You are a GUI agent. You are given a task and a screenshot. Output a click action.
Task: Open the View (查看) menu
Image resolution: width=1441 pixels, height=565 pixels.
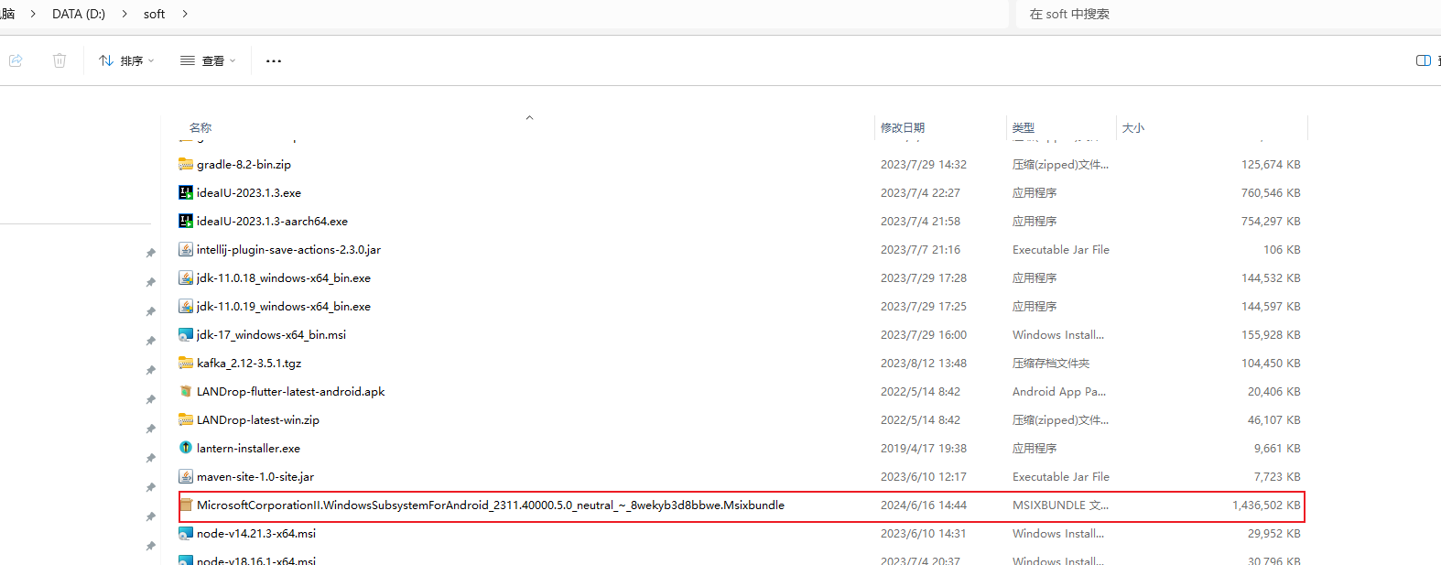[x=208, y=60]
